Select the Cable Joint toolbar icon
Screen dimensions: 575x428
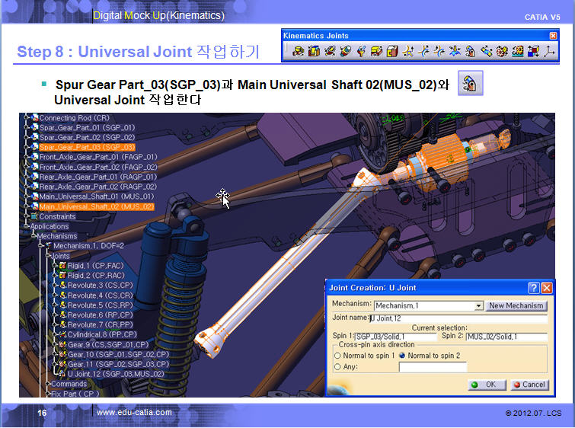click(532, 52)
